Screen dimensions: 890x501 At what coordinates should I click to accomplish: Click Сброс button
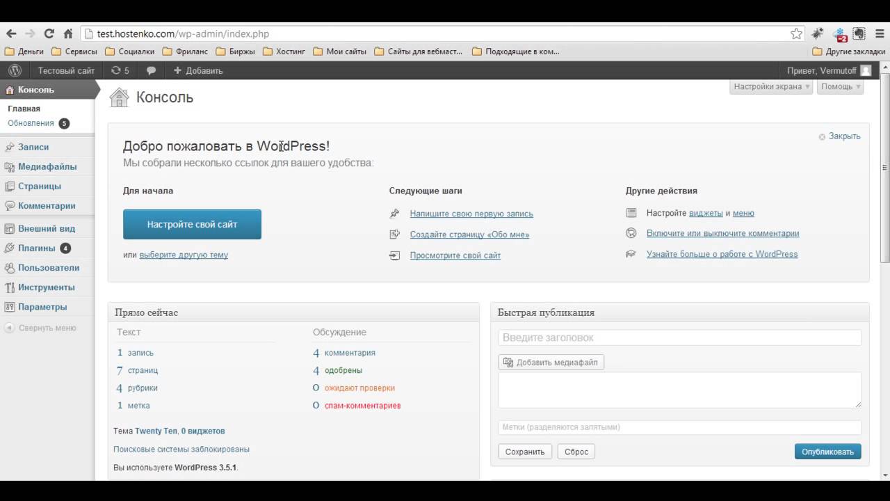point(576,452)
